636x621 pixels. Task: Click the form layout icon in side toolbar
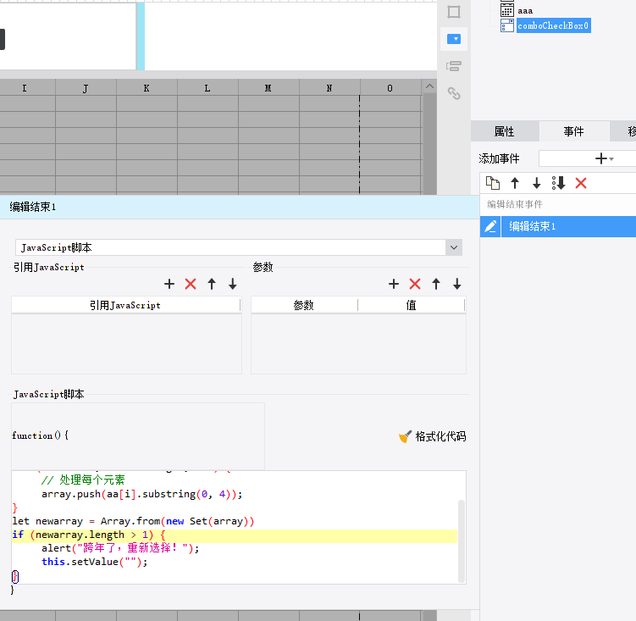tap(453, 66)
